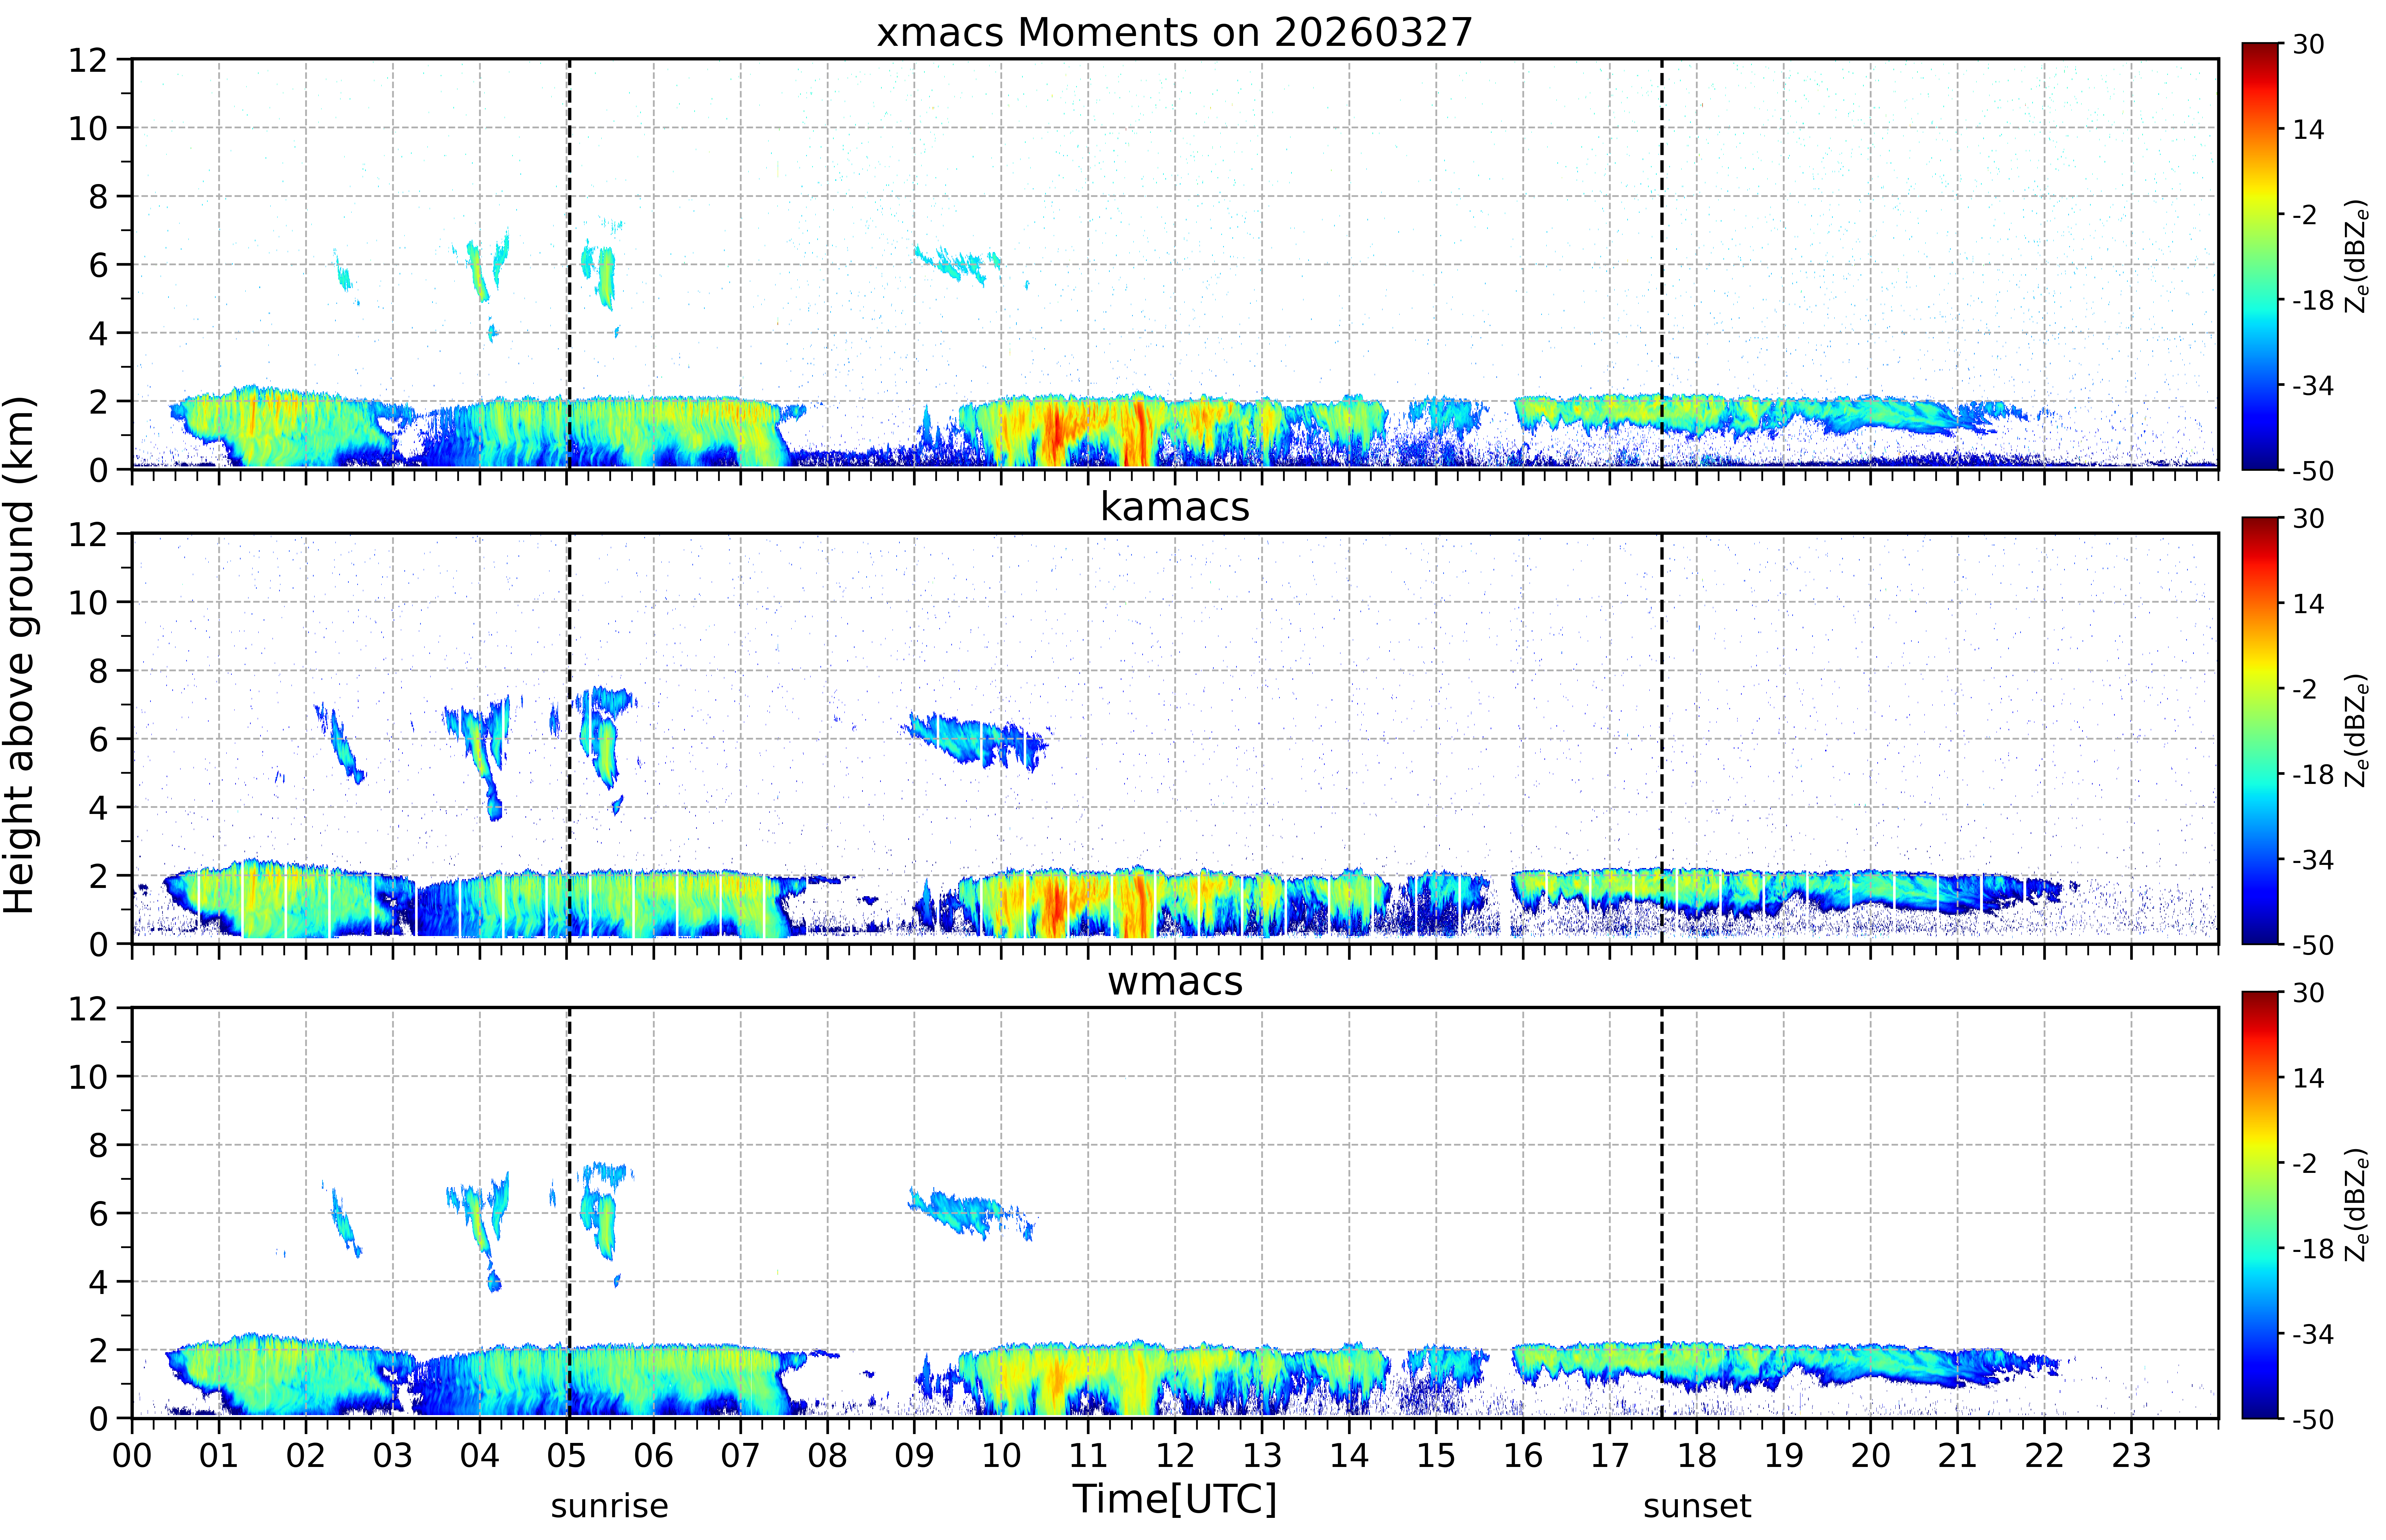Click the '-2' label on kamacs color bar
This screenshot has width=2386, height=1540.
tap(2305, 689)
